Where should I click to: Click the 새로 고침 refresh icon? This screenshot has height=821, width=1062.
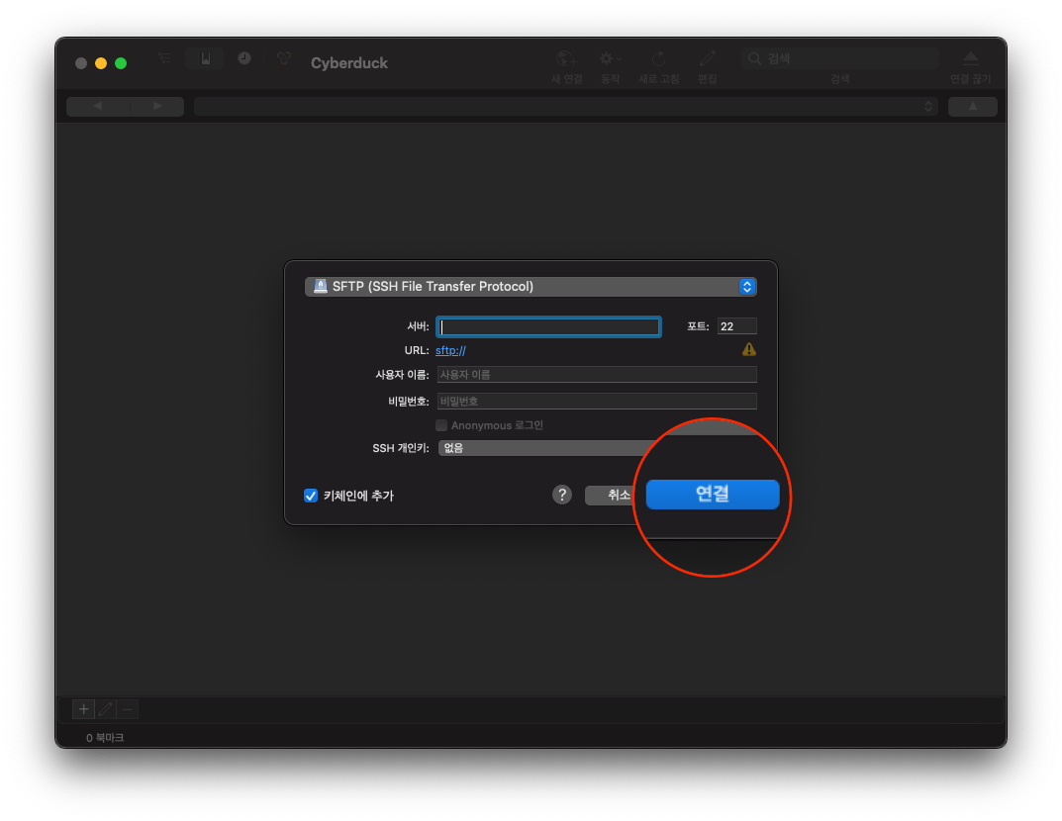point(658,59)
